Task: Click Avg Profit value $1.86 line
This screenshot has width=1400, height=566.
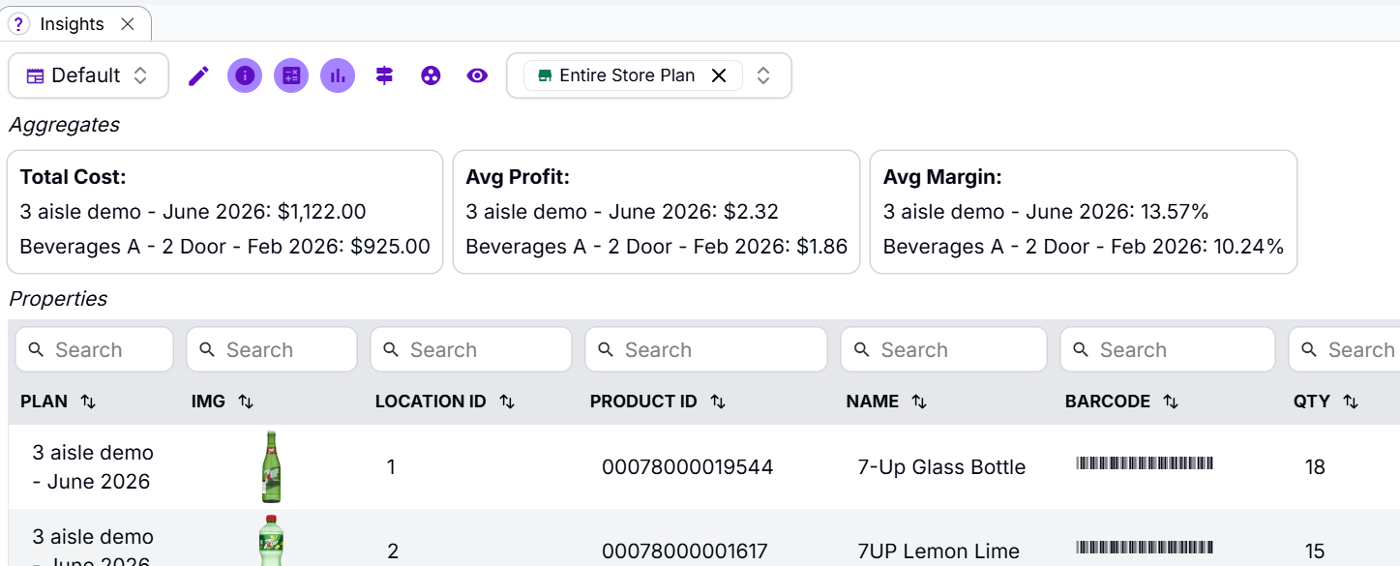Action: point(656,247)
